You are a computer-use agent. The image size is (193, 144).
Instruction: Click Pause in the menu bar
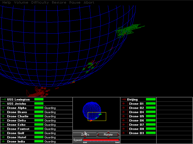(75, 2)
